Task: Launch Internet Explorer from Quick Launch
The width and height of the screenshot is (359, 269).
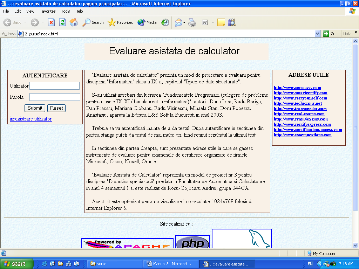Action: (45, 264)
